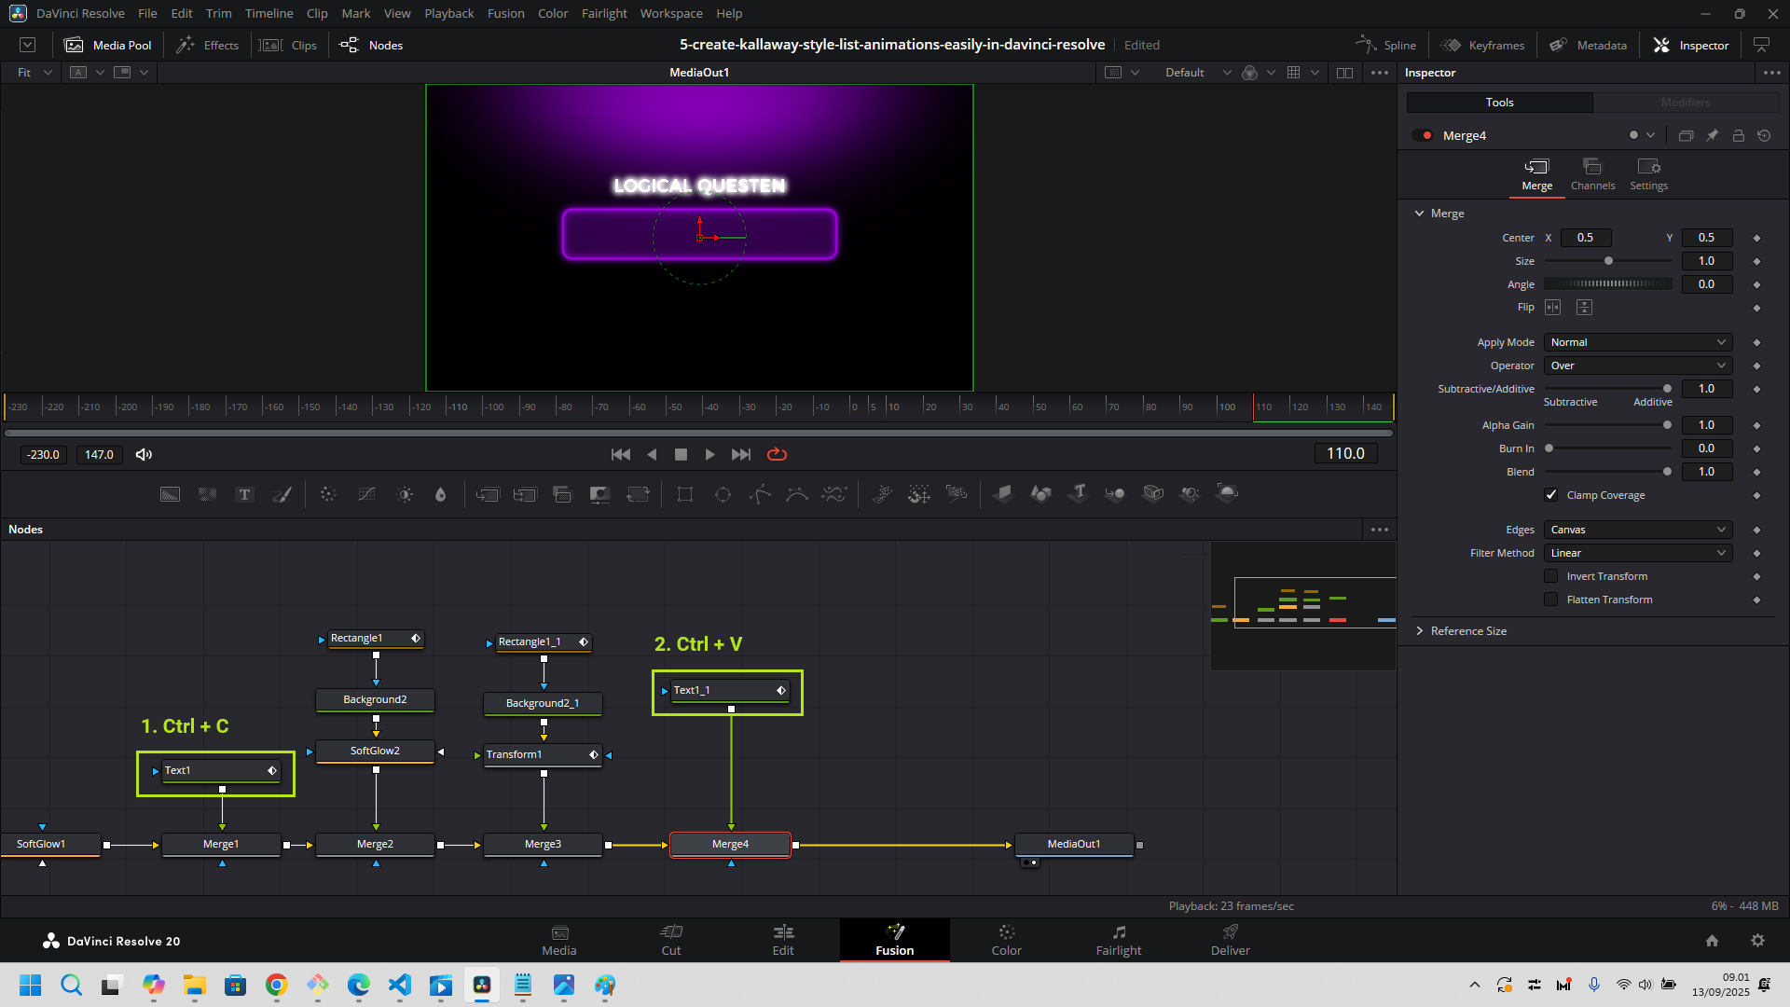The width and height of the screenshot is (1790, 1007).
Task: Add a Text3D tool from toolbar
Action: point(1079,493)
